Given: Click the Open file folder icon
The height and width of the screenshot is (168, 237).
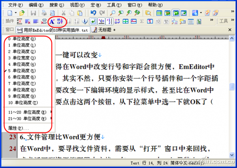Looking at the screenshot, I should [22, 13].
